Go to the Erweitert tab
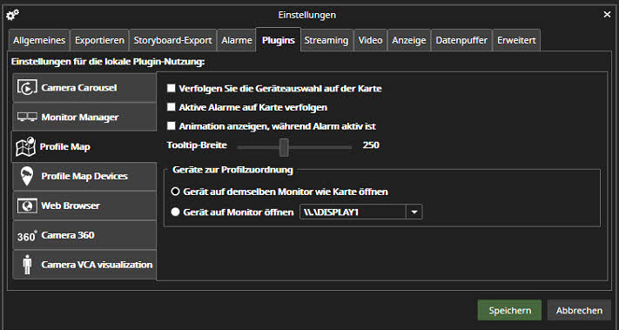619x330 pixels. [516, 40]
